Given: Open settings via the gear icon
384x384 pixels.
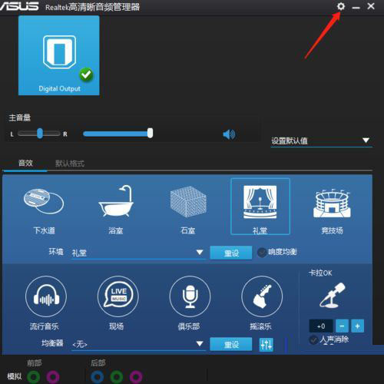Looking at the screenshot, I should tap(341, 6).
